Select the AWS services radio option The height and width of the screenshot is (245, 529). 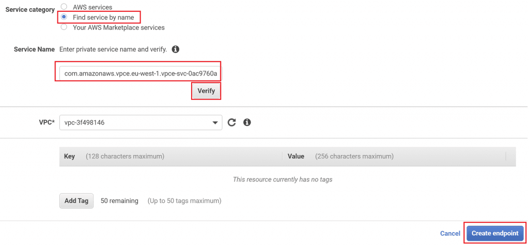(64, 7)
